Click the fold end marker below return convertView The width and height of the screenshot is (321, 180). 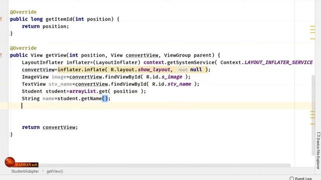[x=8, y=134]
